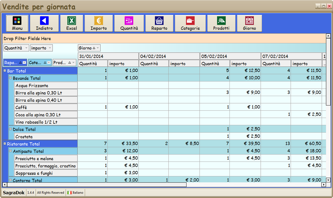Open the Repa... row field filter
The width and height of the screenshot is (333, 198).
(24, 63)
